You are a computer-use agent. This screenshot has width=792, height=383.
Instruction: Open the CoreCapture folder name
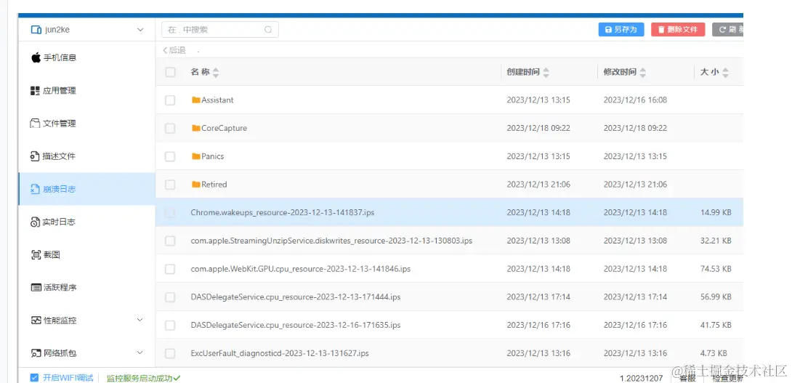coord(225,129)
